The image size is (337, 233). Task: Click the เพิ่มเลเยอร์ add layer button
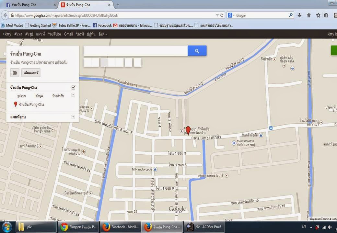tap(31, 73)
